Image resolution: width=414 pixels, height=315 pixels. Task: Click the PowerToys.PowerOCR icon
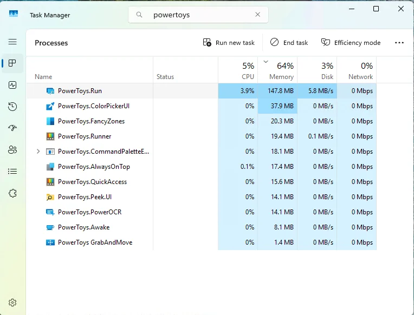[x=50, y=212]
